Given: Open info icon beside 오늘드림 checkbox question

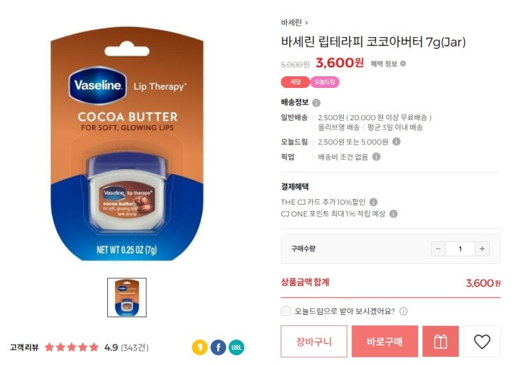Looking at the screenshot, I should [404, 311].
